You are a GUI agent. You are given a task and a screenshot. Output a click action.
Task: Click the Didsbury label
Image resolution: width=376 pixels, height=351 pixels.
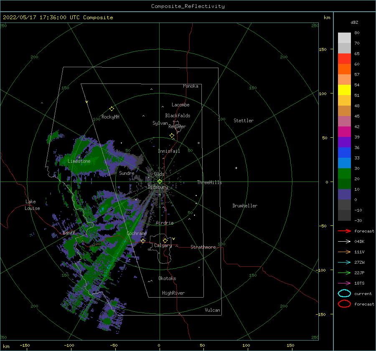pyautogui.click(x=158, y=187)
